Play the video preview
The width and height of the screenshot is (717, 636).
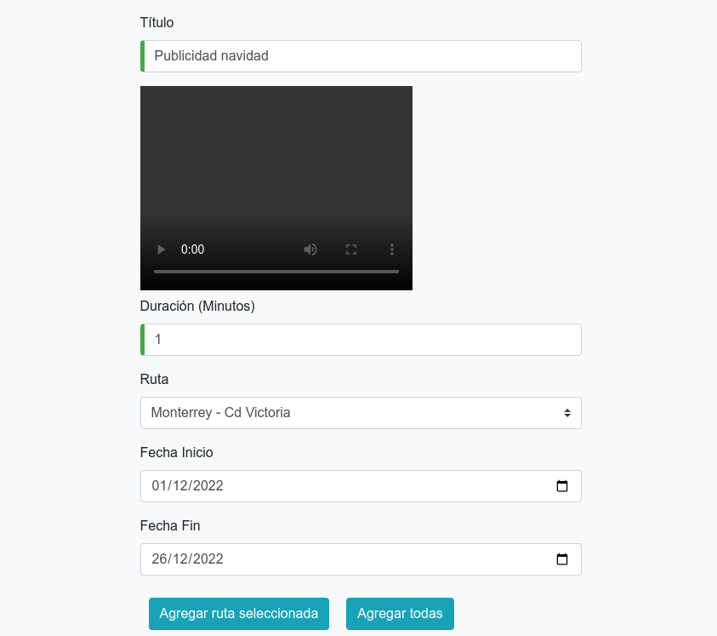point(161,249)
